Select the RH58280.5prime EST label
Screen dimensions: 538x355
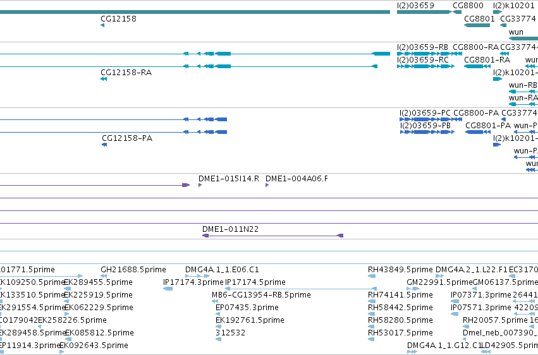tap(400, 320)
